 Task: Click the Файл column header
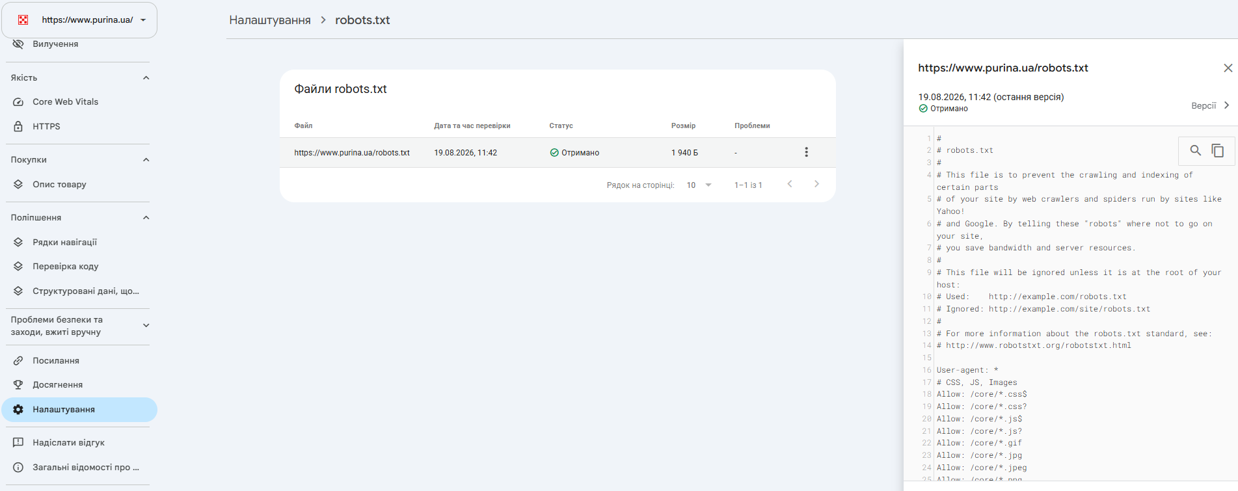pyautogui.click(x=303, y=126)
